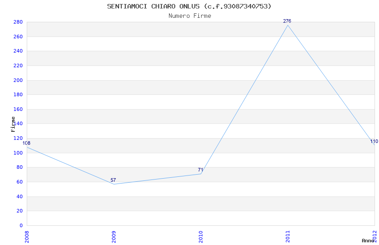Click the subtitle Numero Firme
The width and height of the screenshot is (379, 245).
[190, 16]
